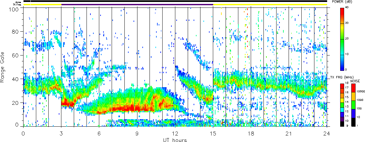Click the yellow TX Freq bar segment after 15 UT

click(270, 5)
